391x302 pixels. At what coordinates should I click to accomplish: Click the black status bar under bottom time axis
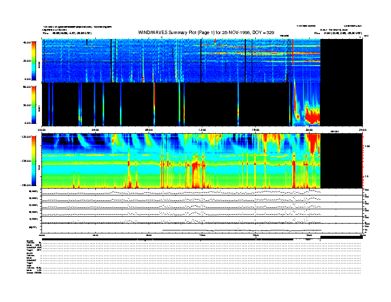click(x=167, y=239)
